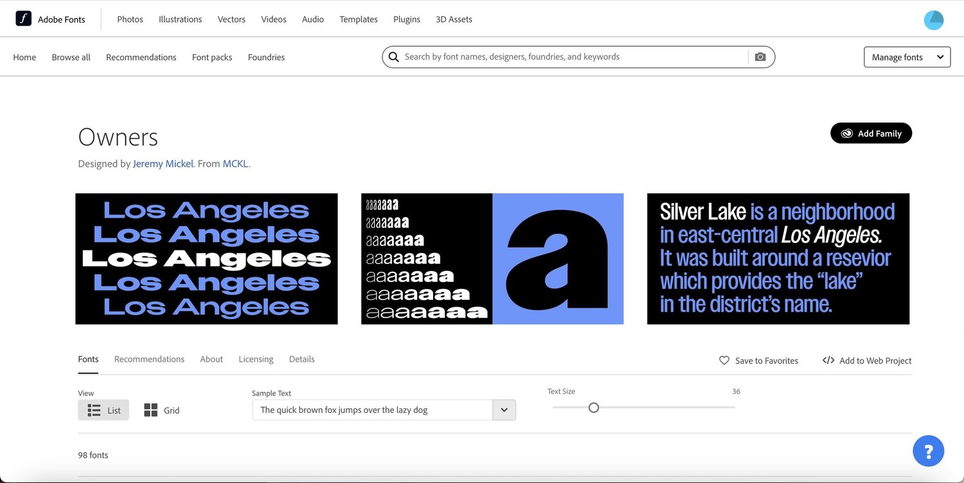The width and height of the screenshot is (964, 483).
Task: Open designer Jeremy Mickel's page
Action: [x=163, y=163]
